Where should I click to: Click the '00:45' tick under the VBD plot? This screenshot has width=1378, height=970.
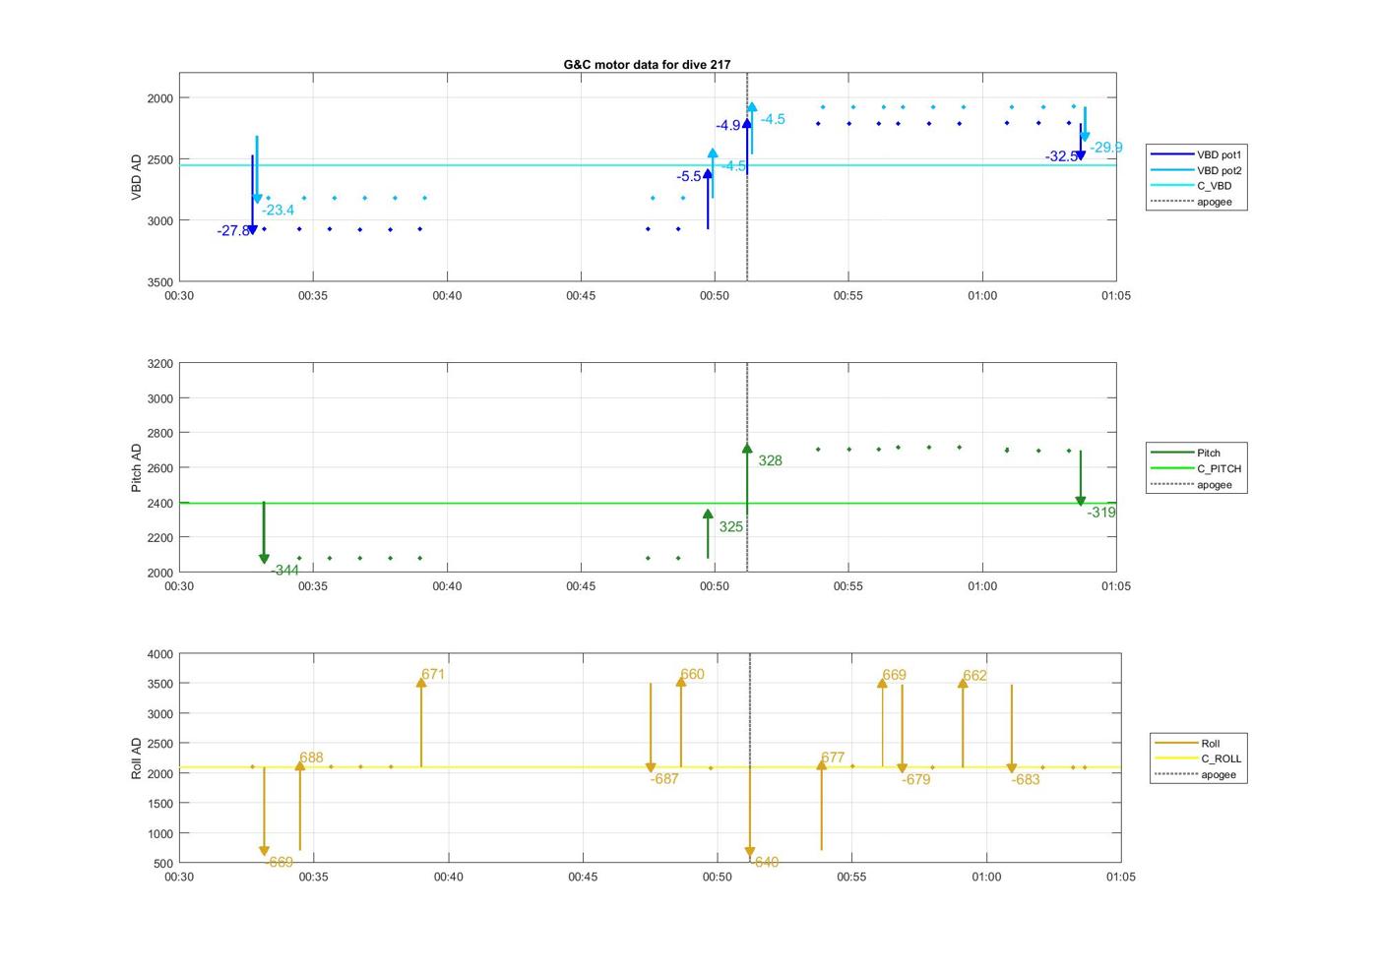coord(581,296)
